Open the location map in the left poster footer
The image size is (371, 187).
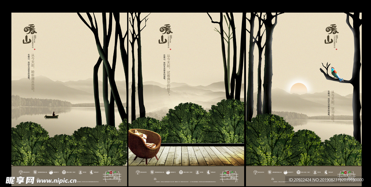pos(112,175)
